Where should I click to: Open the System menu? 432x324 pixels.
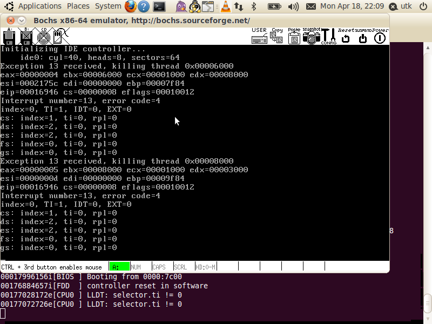(108, 6)
